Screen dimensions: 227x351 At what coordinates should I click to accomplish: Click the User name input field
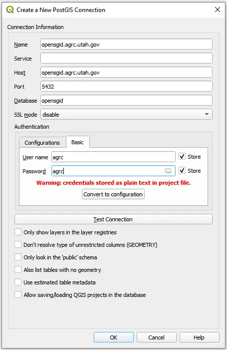pyautogui.click(x=113, y=157)
